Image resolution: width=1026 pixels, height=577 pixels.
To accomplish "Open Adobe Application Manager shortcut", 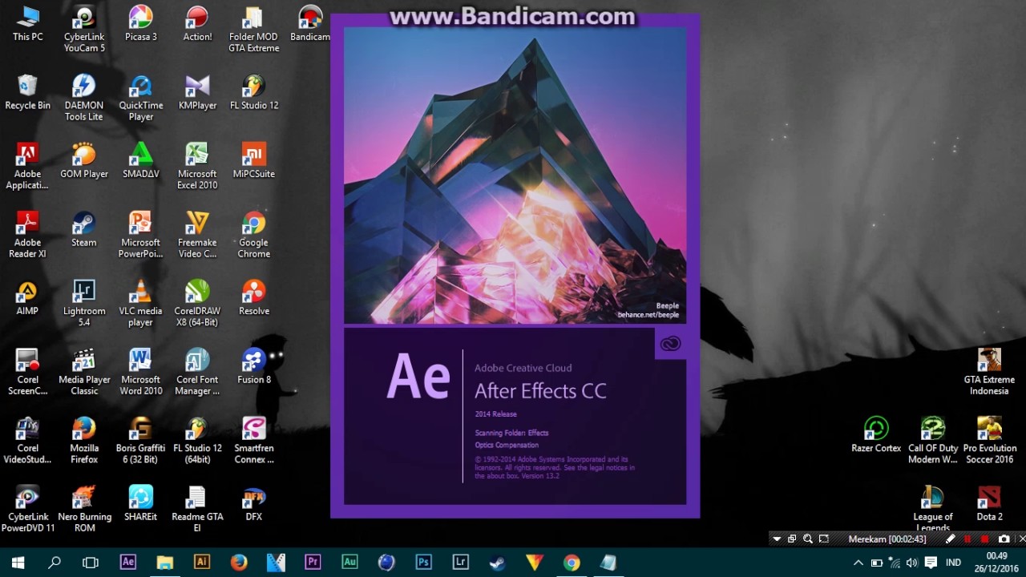I will click(27, 167).
